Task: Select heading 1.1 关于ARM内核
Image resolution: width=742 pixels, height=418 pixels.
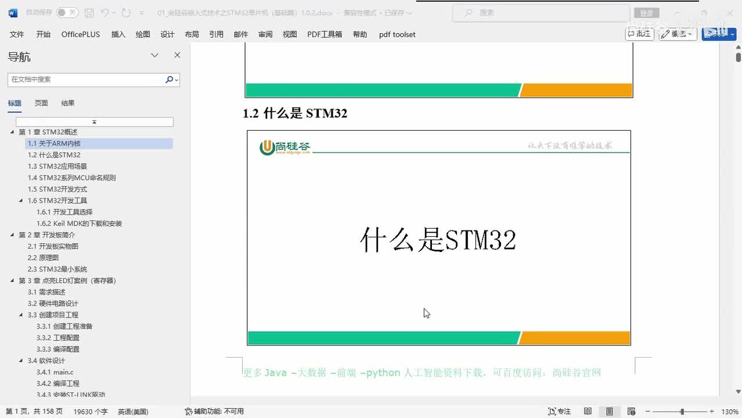Action: point(99,143)
